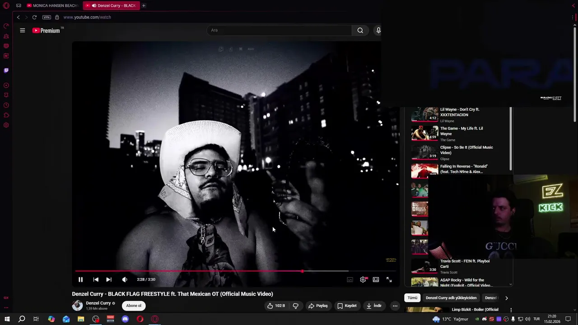This screenshot has width=578, height=325.
Task: Click the search magnifier button
Action: point(360,30)
